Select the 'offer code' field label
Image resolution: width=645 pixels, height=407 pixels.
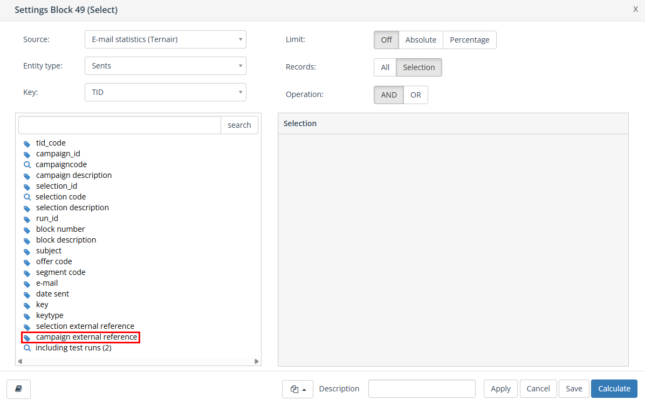tap(54, 261)
